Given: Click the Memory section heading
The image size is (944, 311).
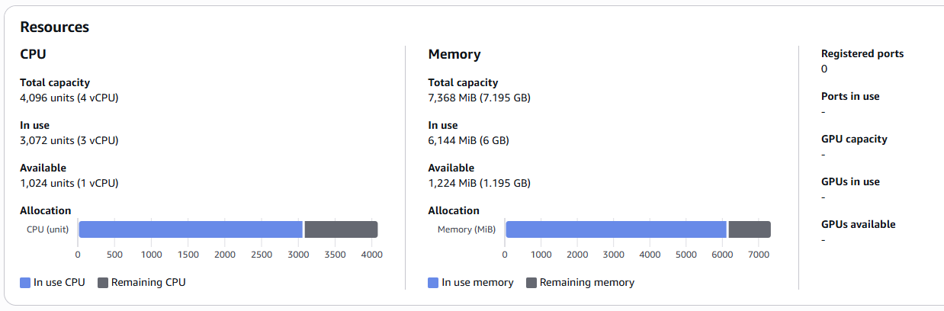Looking at the screenshot, I should pos(454,55).
